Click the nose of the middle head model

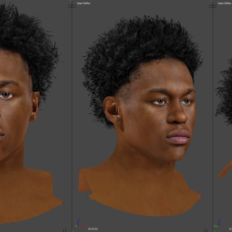click(x=177, y=115)
